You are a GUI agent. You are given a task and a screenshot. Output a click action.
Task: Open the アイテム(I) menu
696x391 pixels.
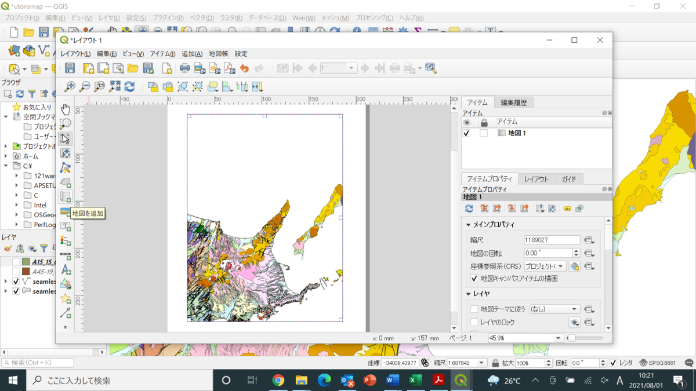click(x=162, y=54)
